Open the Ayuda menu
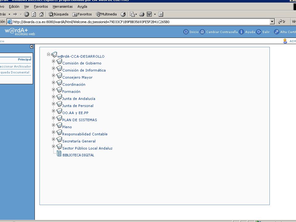 [82, 6]
